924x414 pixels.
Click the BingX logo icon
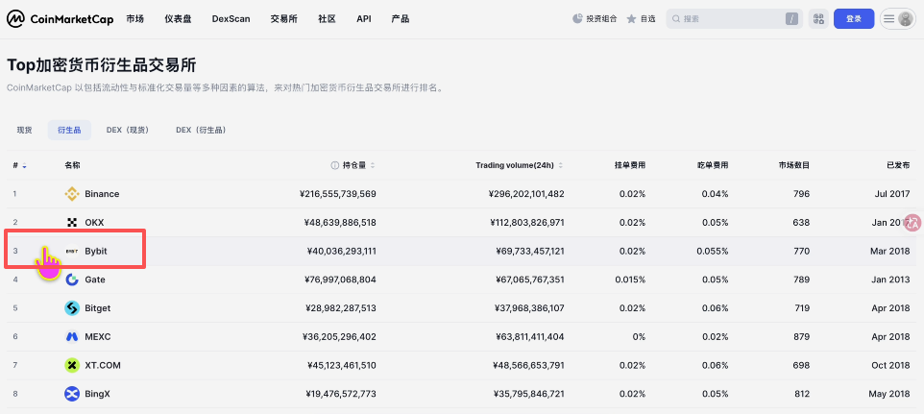(x=72, y=394)
